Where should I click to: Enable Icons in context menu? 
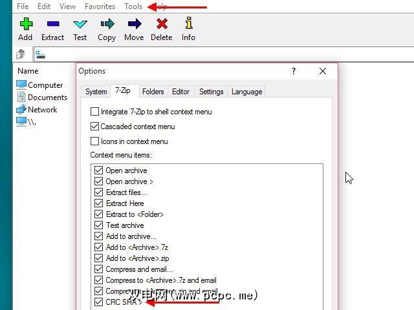[94, 141]
